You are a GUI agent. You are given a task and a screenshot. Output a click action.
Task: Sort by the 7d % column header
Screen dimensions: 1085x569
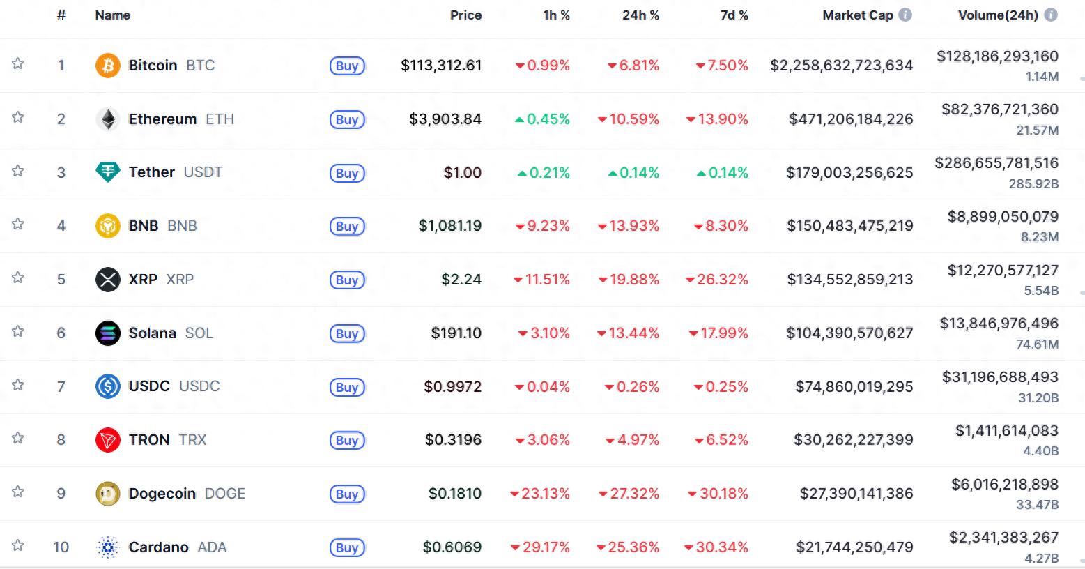click(734, 15)
